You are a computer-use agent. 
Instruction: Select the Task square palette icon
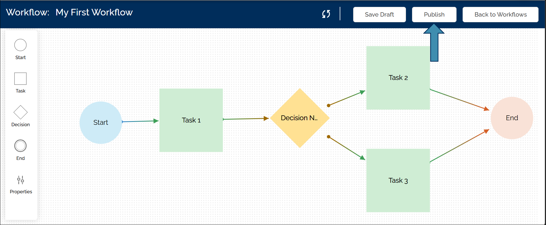(21, 79)
